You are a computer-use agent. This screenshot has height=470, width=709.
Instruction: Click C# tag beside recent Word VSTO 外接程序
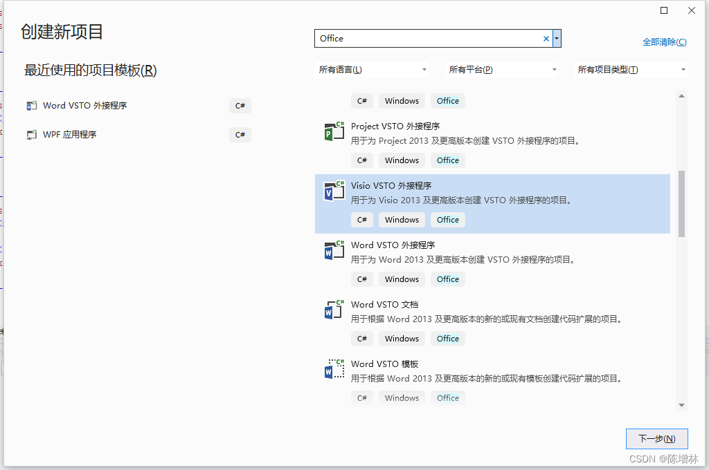[240, 106]
